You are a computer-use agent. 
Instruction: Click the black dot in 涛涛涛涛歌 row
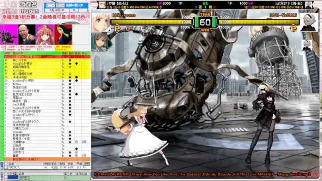pos(76,77)
